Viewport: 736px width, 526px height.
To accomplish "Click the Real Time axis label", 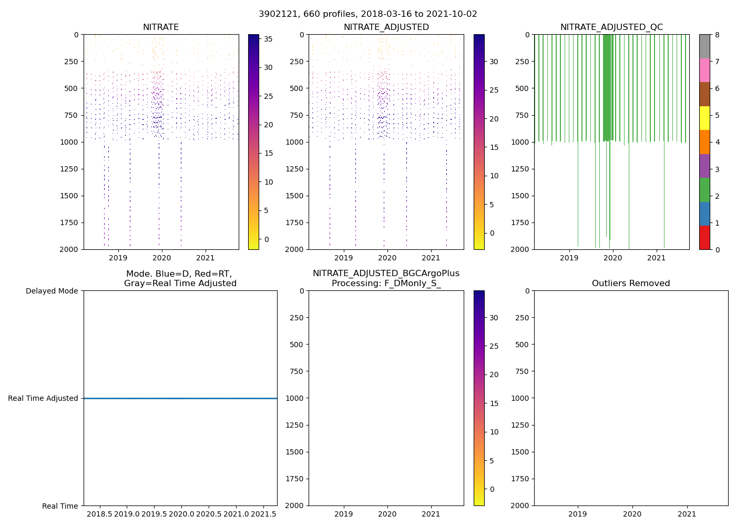I will click(x=60, y=506).
